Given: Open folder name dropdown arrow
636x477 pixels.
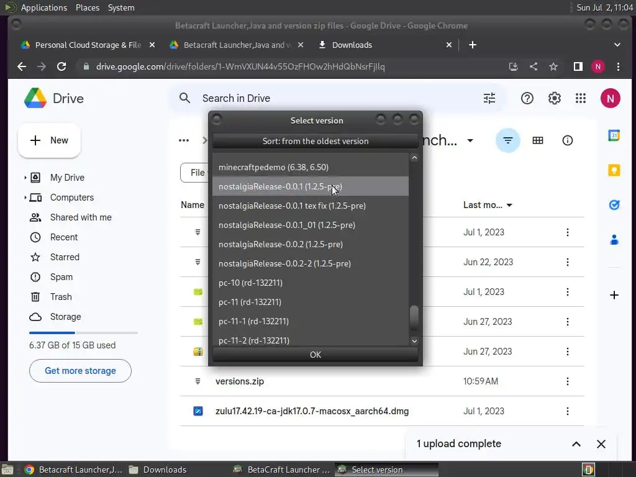Looking at the screenshot, I should pyautogui.click(x=470, y=141).
